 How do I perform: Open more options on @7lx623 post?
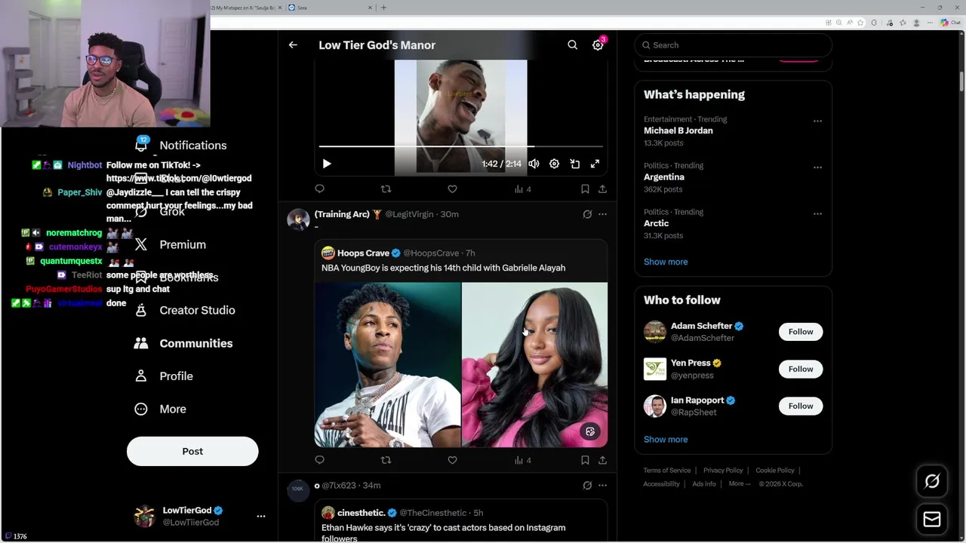(x=602, y=486)
